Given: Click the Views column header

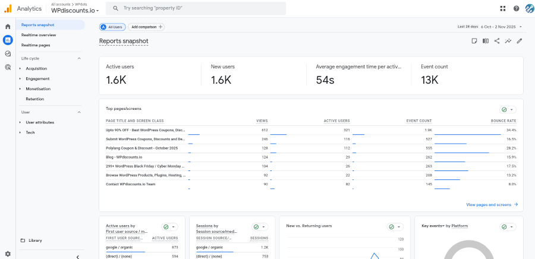Looking at the screenshot, I should pyautogui.click(x=262, y=121).
